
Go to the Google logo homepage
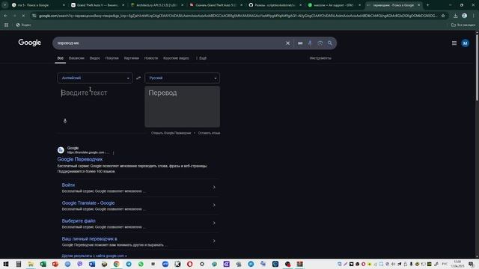(x=30, y=43)
